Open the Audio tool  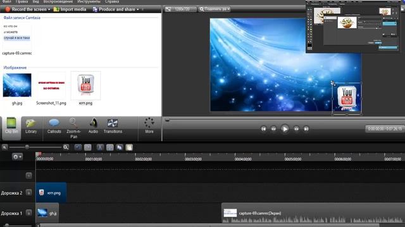93,126
